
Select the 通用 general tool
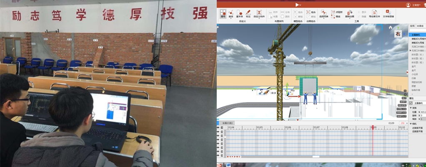coord(223,14)
